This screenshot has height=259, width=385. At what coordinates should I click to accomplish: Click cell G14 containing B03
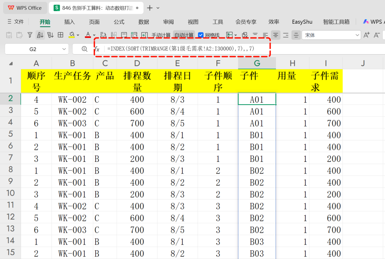(257, 241)
